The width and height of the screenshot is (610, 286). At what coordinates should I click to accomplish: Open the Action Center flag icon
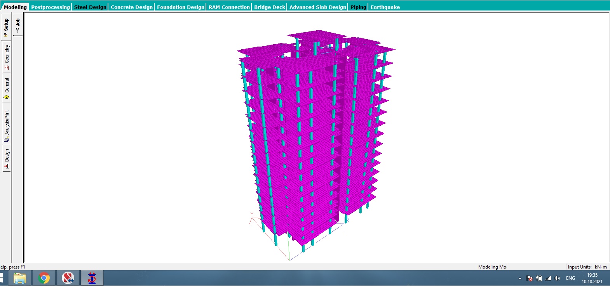529,278
